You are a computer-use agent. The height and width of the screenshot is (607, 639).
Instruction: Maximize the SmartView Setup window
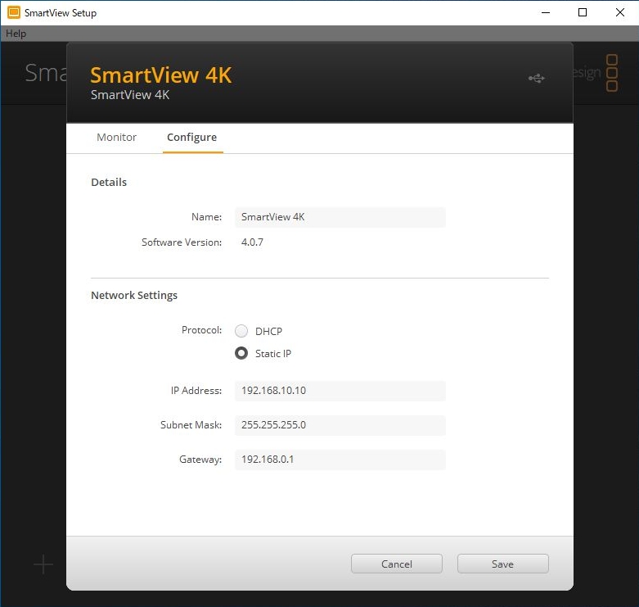coord(583,12)
